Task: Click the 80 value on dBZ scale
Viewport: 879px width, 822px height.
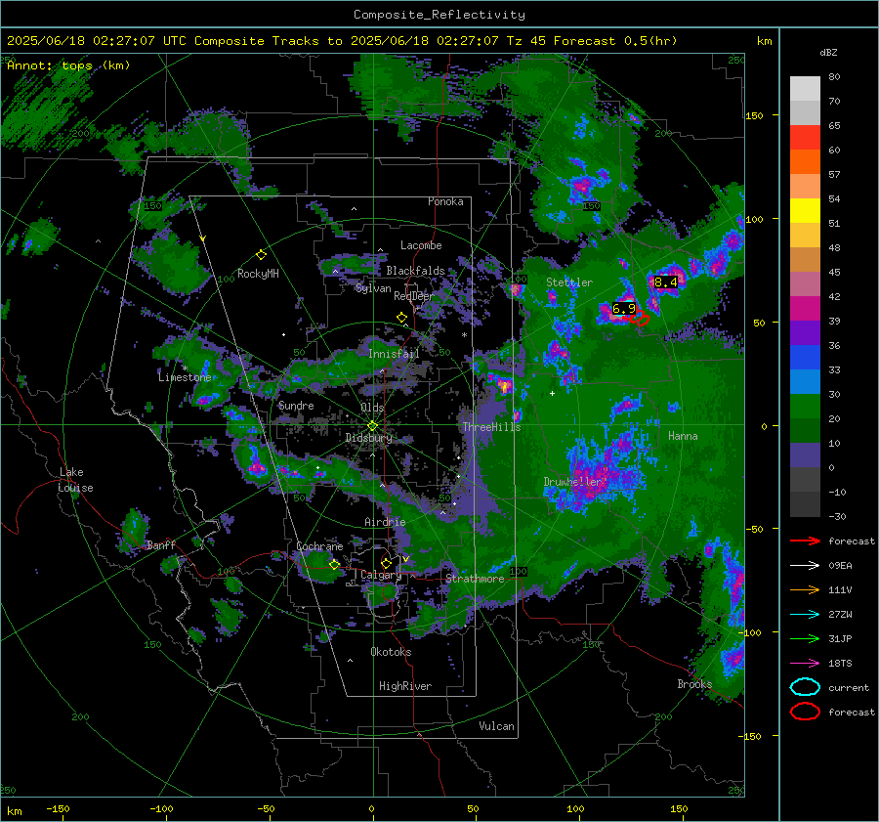Action: pyautogui.click(x=834, y=77)
